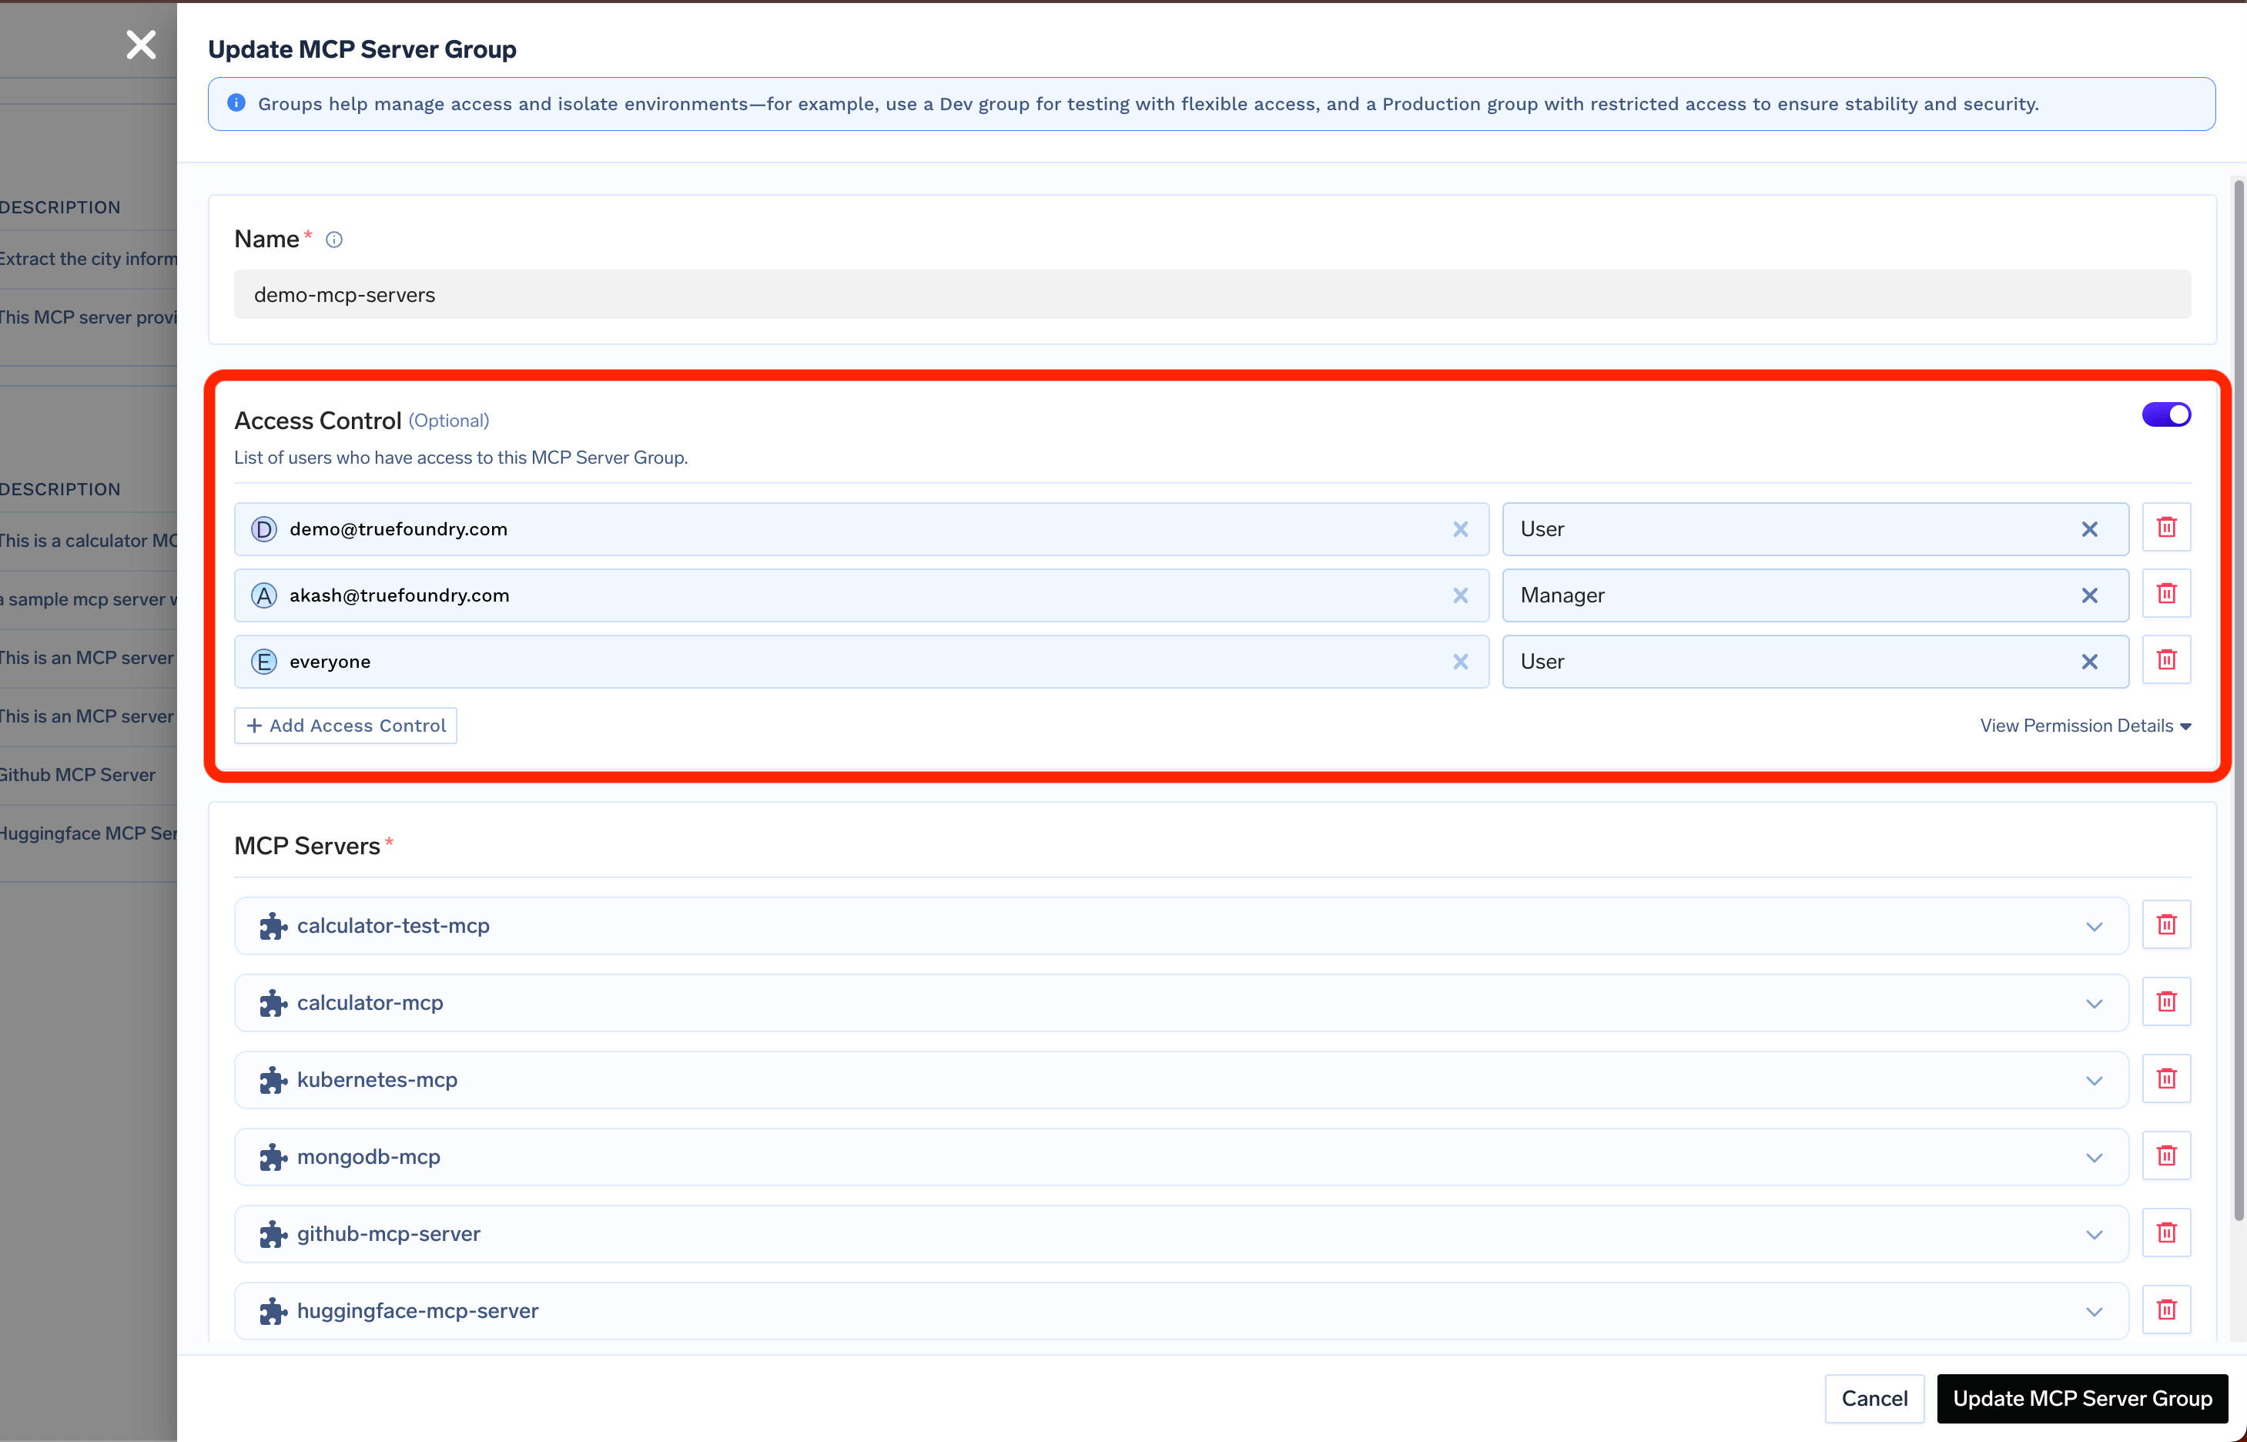The height and width of the screenshot is (1442, 2247).
Task: Expand kubernetes-mcp server chevron
Action: 2094,1081
